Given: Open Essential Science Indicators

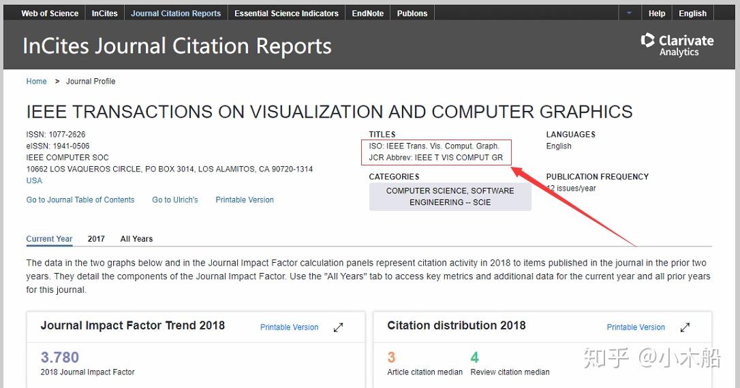Looking at the screenshot, I should [x=286, y=13].
